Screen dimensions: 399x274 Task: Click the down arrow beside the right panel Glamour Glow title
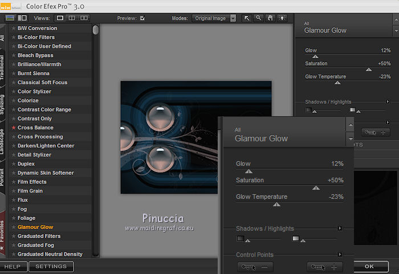tap(396, 31)
